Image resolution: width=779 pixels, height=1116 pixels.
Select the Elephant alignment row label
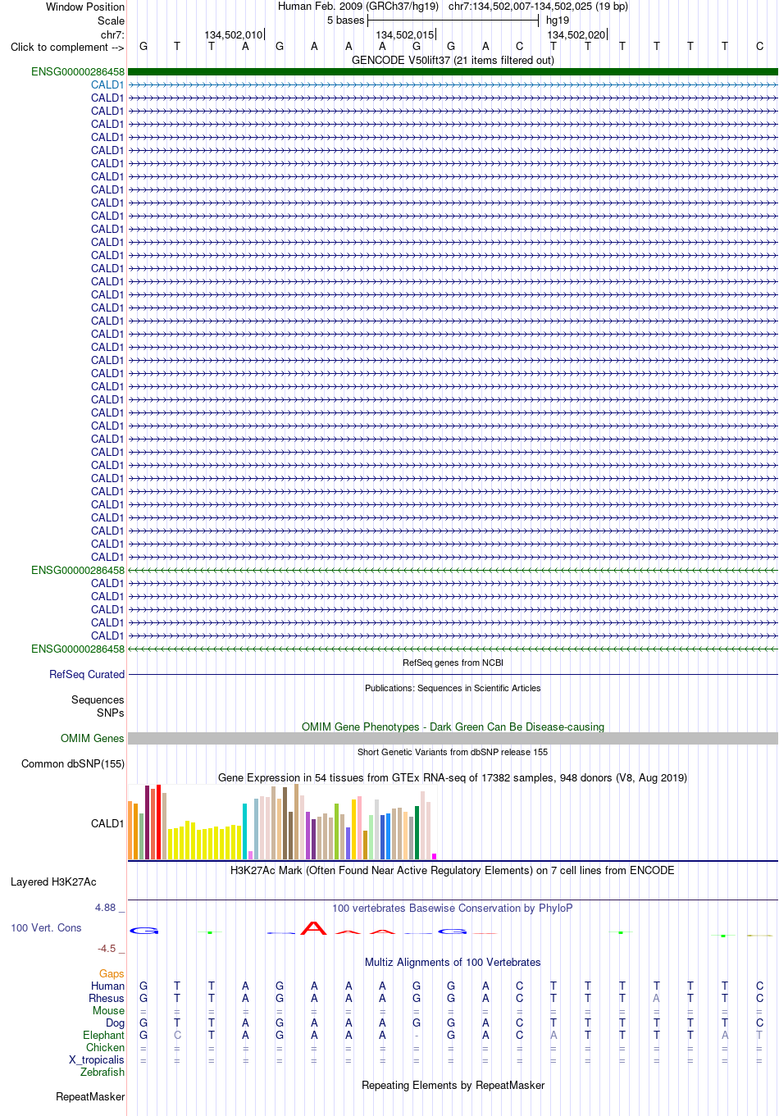[x=103, y=1035]
